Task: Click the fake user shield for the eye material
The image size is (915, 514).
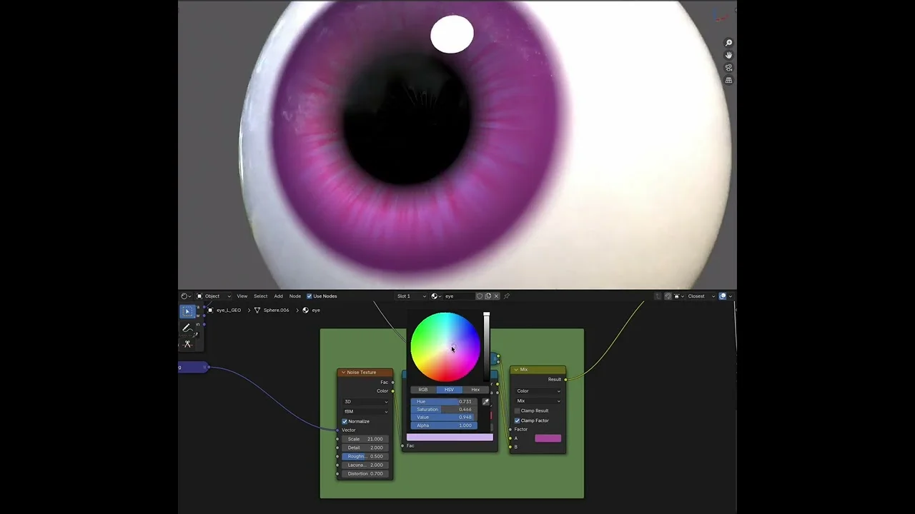Action: click(x=480, y=296)
